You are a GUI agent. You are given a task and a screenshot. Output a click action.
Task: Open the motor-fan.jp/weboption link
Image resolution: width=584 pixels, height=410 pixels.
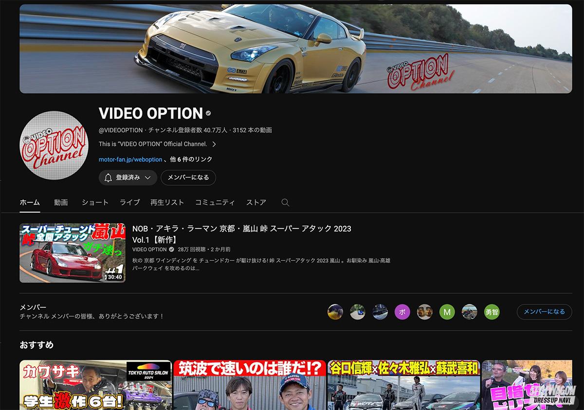[x=130, y=159]
